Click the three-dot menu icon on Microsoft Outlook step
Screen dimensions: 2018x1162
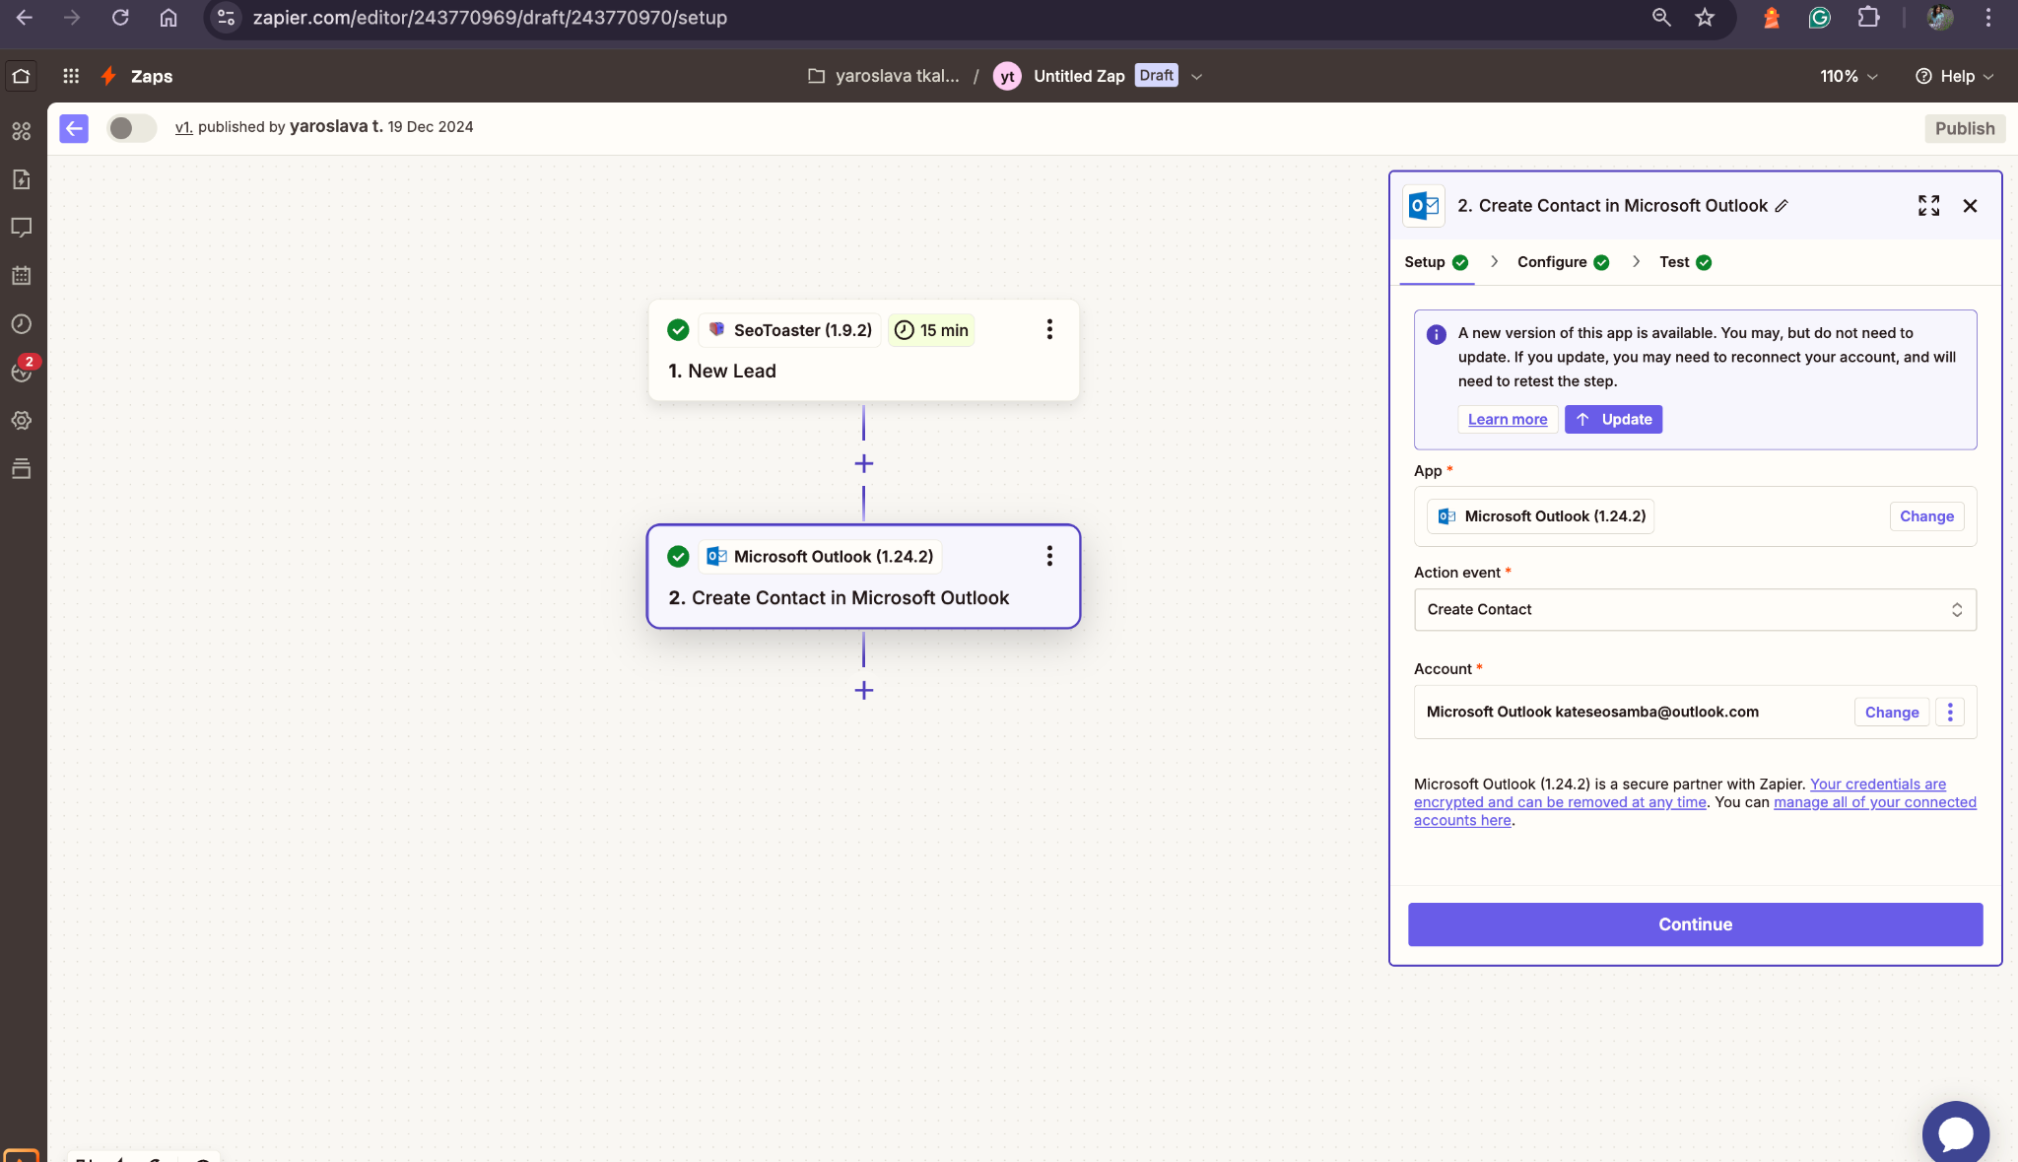(1050, 556)
